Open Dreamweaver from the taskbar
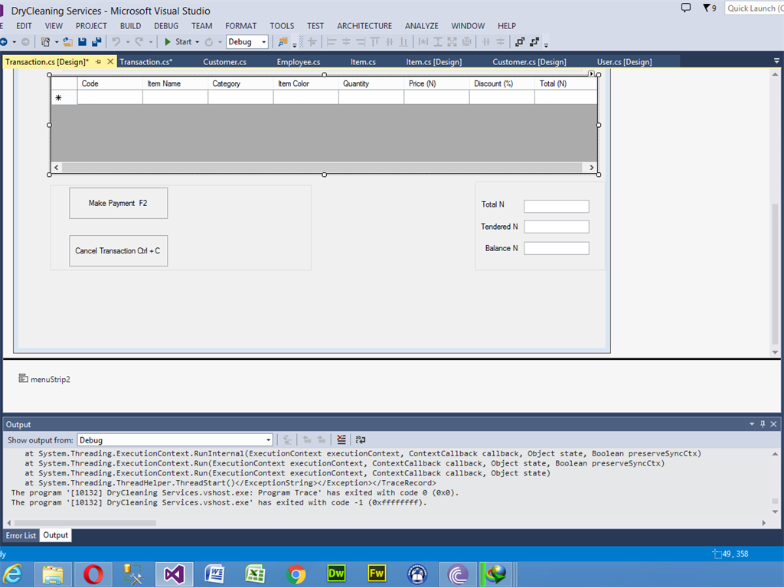This screenshot has height=588, width=784. 336,574
